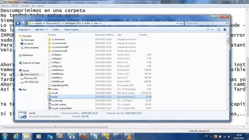This screenshot has width=249, height=140.
Task: Open the HP camera taskbar icon
Action: [x=72, y=136]
